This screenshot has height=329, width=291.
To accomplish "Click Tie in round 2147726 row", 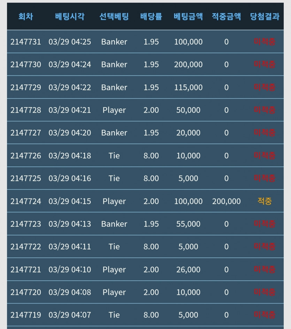I will (x=114, y=156).
